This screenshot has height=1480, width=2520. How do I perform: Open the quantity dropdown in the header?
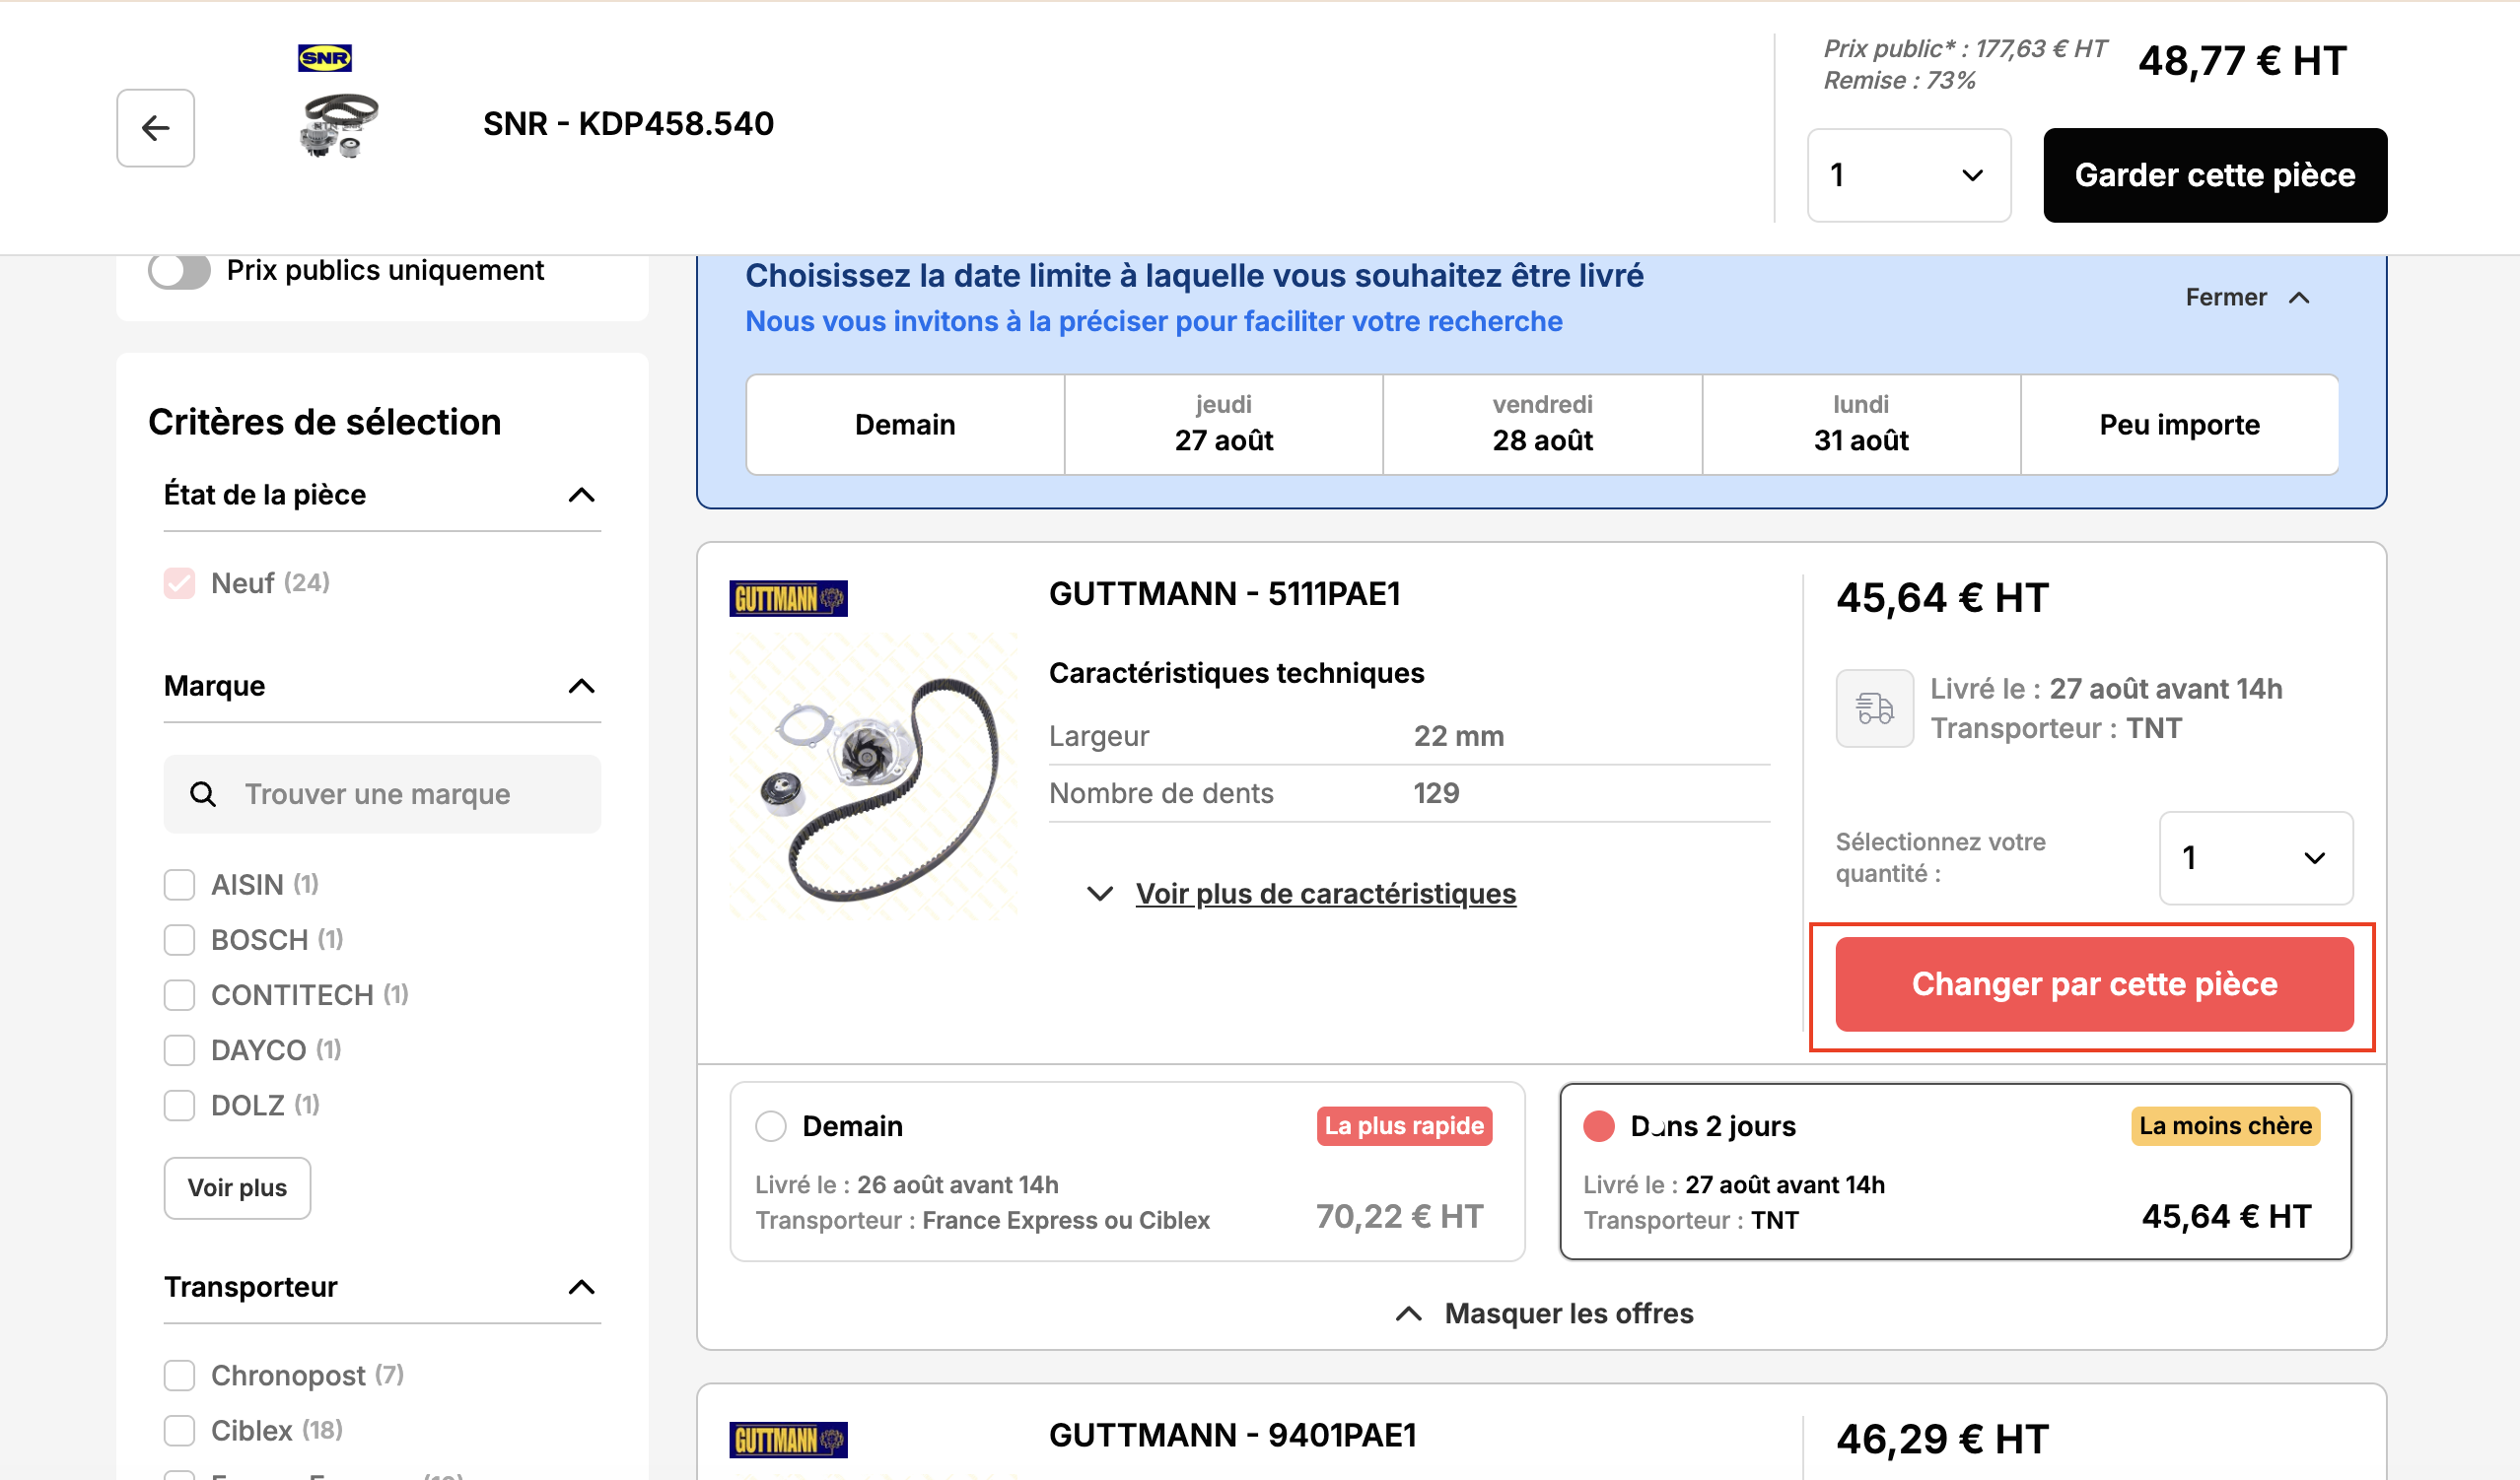[1908, 175]
